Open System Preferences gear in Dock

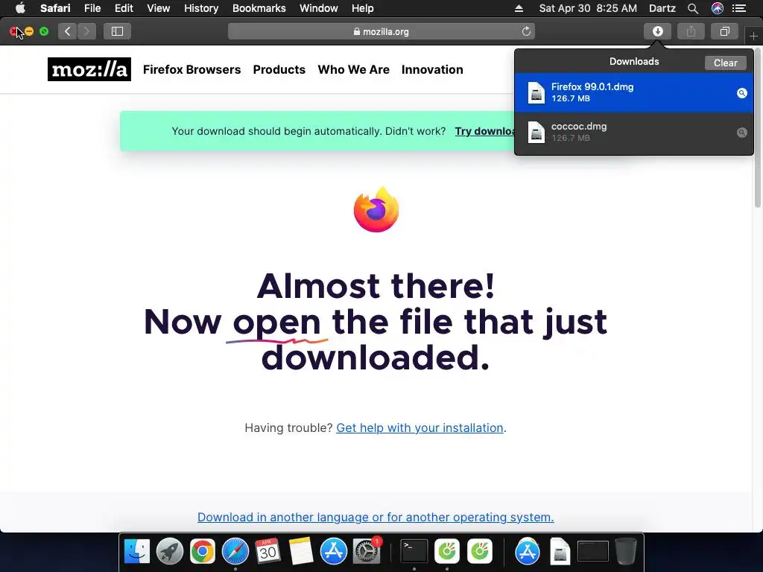click(x=367, y=552)
